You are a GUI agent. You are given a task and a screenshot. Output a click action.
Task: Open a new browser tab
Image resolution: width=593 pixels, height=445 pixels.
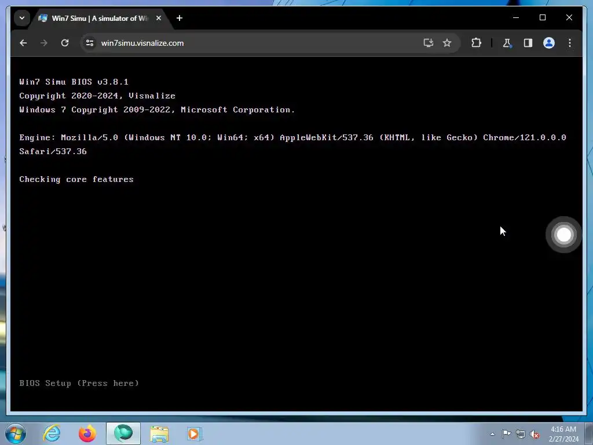[180, 18]
